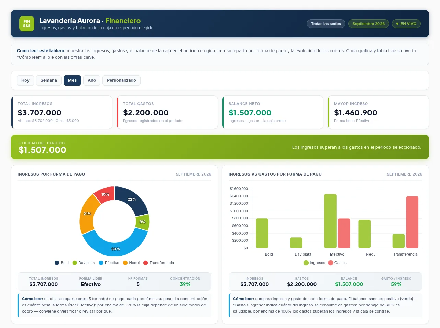Click the Abonos $3.702.000 · Otros $5.000 subtext
This screenshot has width=440, height=328.
coord(48,121)
